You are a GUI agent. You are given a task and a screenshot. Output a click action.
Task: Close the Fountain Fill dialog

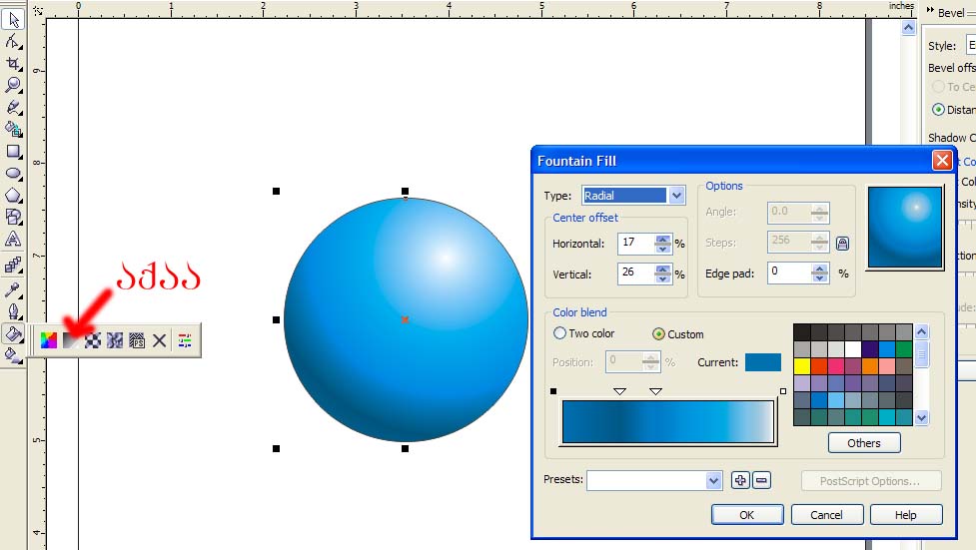coord(942,161)
